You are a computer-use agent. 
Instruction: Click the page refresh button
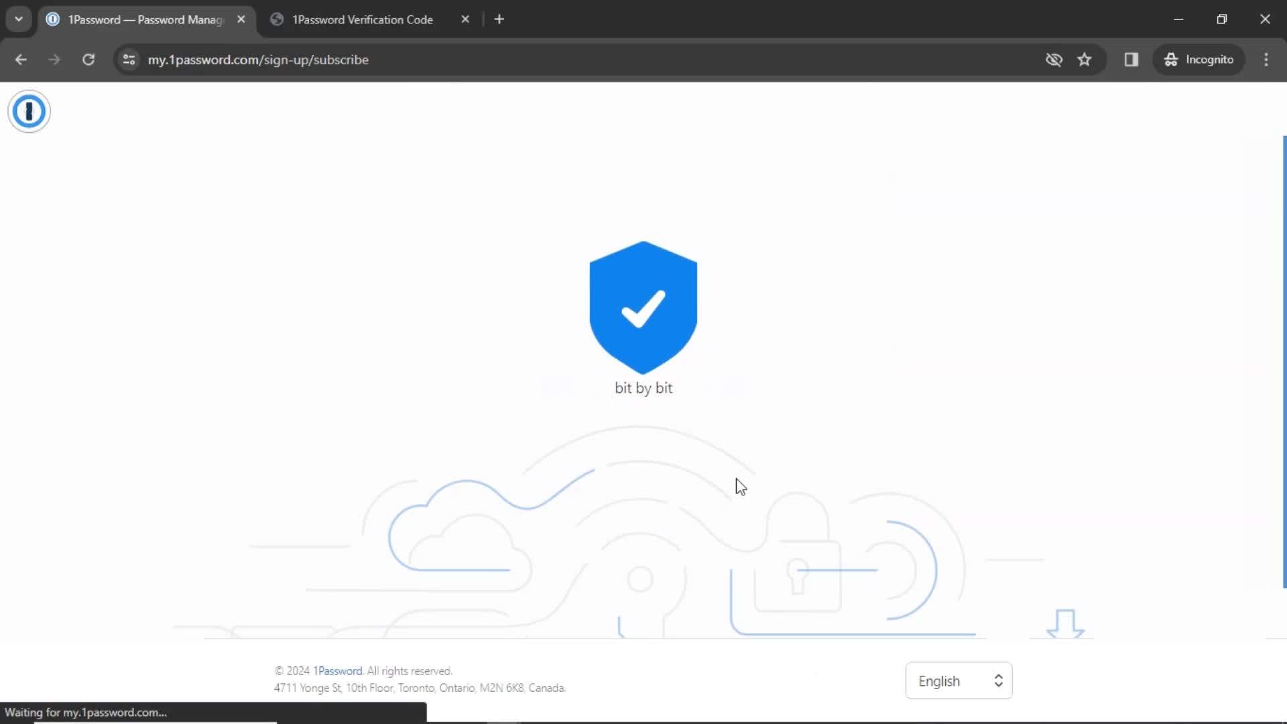(88, 59)
